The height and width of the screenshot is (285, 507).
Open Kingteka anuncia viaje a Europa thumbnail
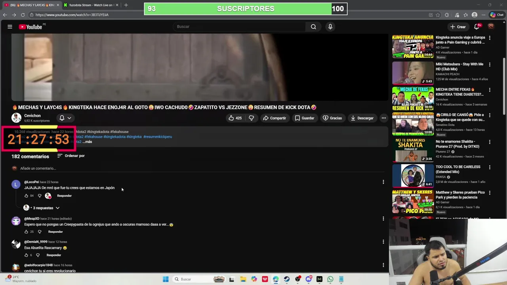tap(413, 47)
